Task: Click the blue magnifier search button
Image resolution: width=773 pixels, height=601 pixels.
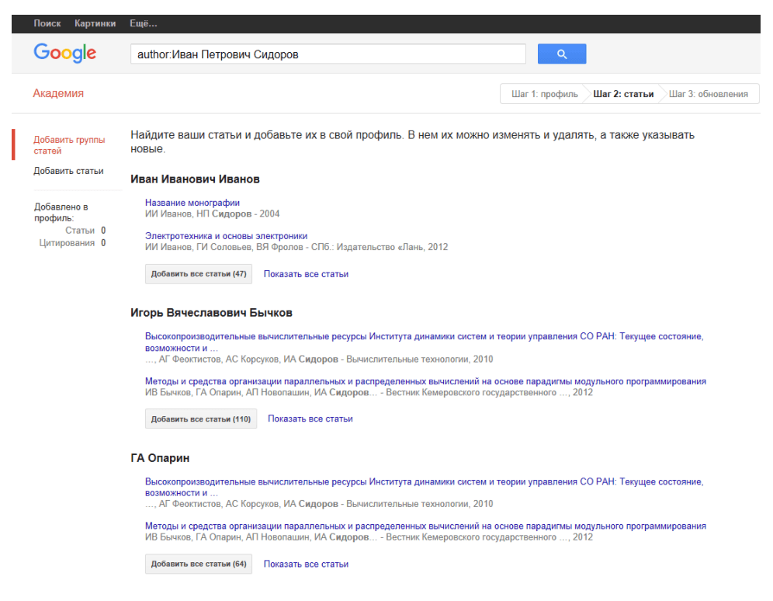Action: 561,54
